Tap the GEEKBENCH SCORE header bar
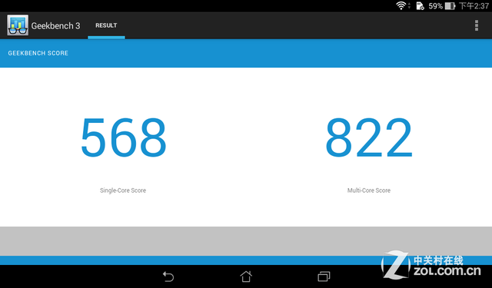The height and width of the screenshot is (288, 492). (246, 53)
